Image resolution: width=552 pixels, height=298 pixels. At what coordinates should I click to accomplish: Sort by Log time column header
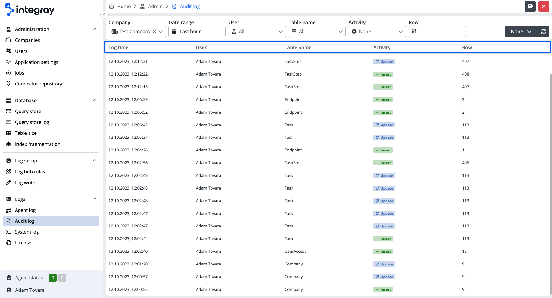[118, 48]
